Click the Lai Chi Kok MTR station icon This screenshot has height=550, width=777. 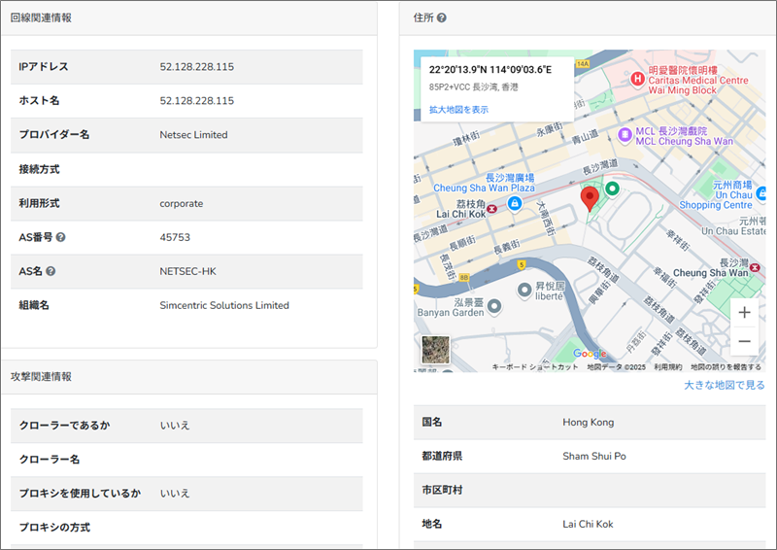491,209
